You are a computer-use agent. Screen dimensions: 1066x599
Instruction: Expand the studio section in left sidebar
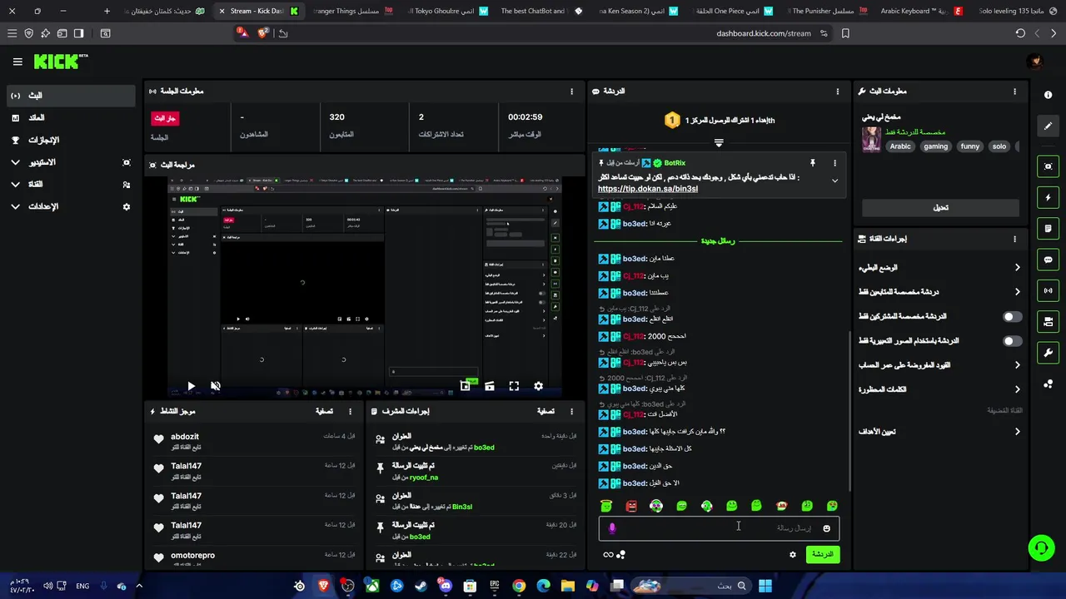click(71, 162)
